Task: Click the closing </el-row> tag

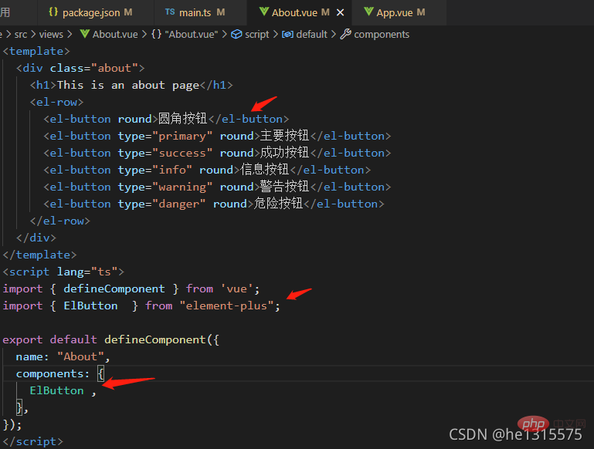Action: coord(60,221)
